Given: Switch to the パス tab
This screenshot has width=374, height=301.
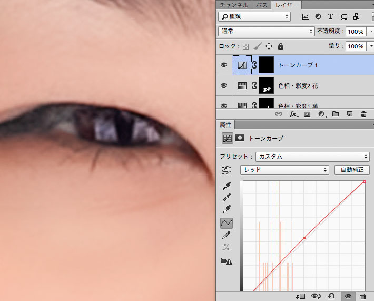Looking at the screenshot, I should point(261,5).
